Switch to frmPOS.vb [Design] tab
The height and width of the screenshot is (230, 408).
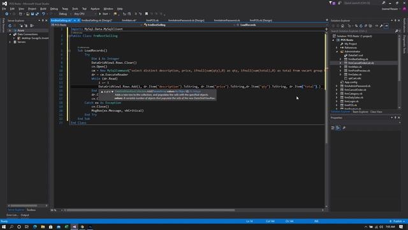(x=261, y=20)
